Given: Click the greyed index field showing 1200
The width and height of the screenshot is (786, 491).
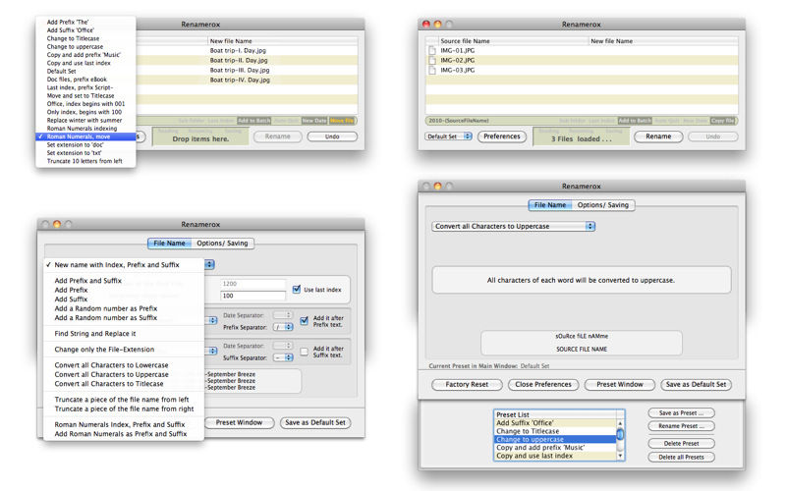Looking at the screenshot, I should [253, 284].
